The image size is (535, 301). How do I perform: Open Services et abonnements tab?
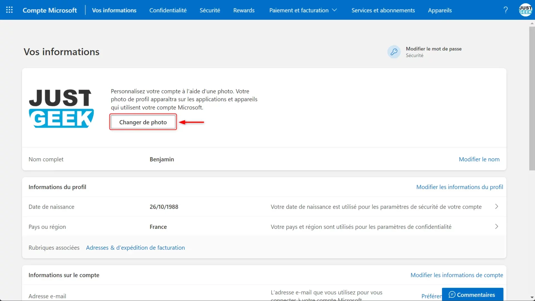383,10
